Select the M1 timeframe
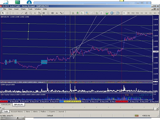This screenshot has width=160, height=120. tap(124, 13)
